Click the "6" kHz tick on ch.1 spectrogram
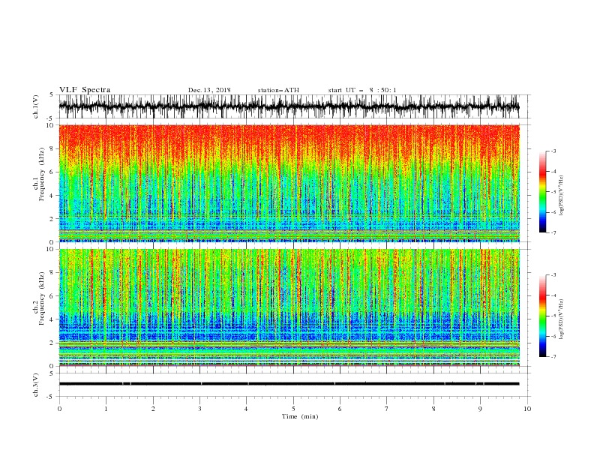This screenshot has height=459, width=594. [x=53, y=172]
